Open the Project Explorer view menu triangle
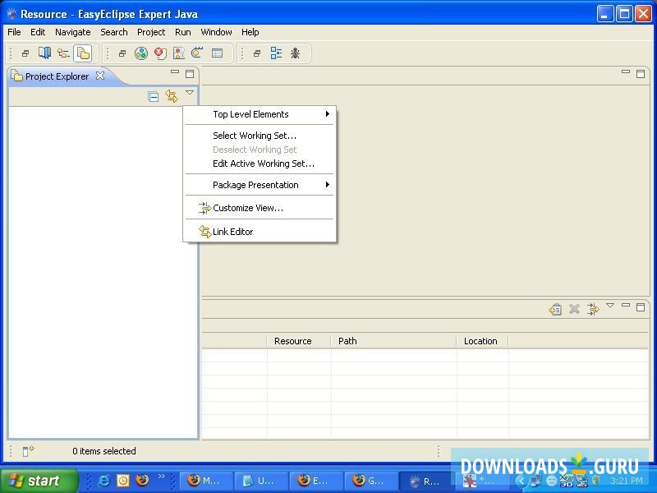 click(190, 93)
